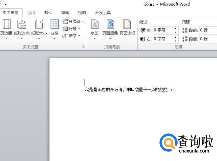The width and height of the screenshot is (217, 161).
Task: Expand the arrow under 页面颜色
Action: (110, 39)
